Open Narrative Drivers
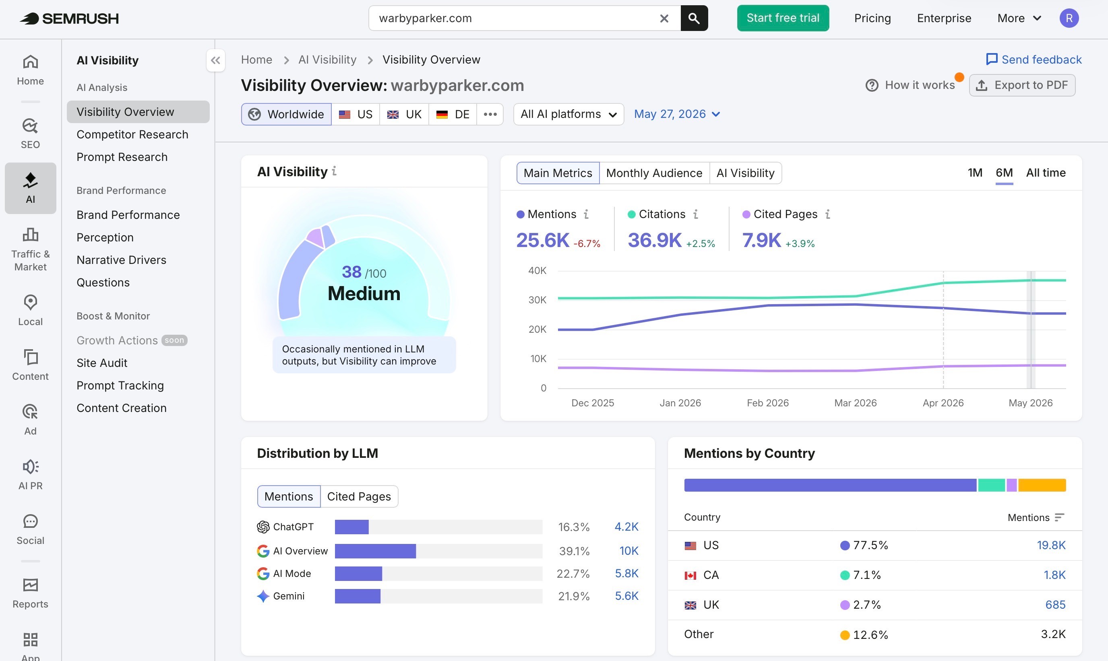This screenshot has width=1108, height=661. click(121, 260)
